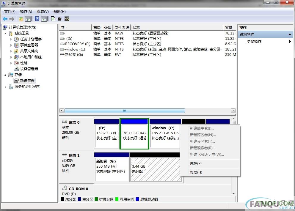
Task: Select window (C:) row in volume list
Action: pyautogui.click(x=147, y=49)
